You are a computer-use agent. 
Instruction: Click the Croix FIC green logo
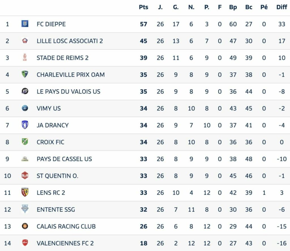click(x=25, y=142)
